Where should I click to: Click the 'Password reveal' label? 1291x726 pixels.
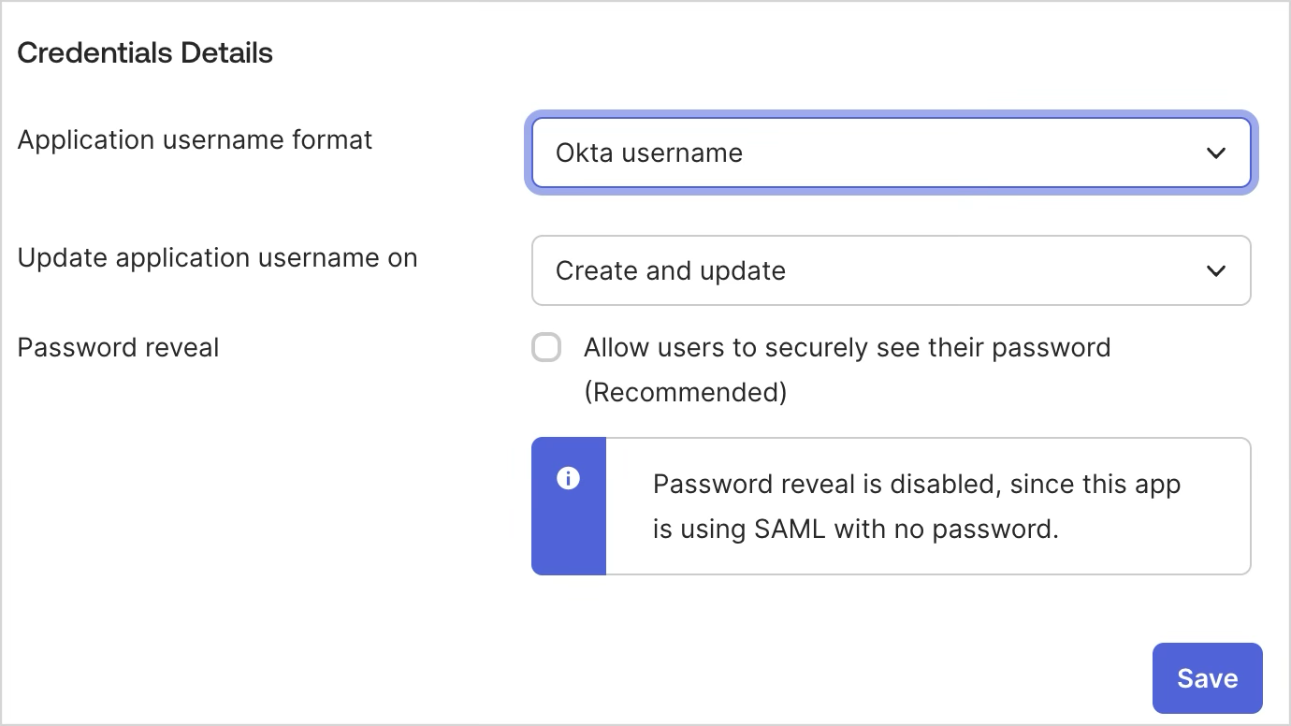(118, 347)
